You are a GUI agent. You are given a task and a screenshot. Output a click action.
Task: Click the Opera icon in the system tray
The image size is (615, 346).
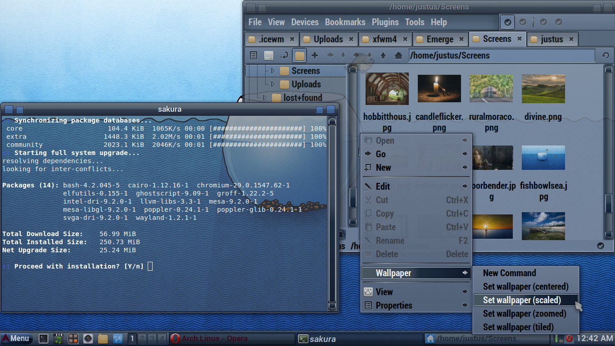pos(569,338)
